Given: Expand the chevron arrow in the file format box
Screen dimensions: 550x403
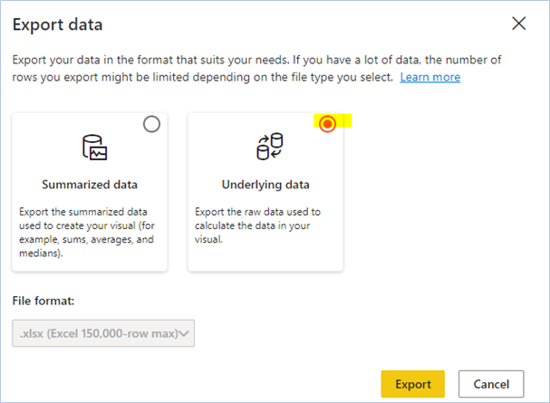Looking at the screenshot, I should click(x=184, y=333).
